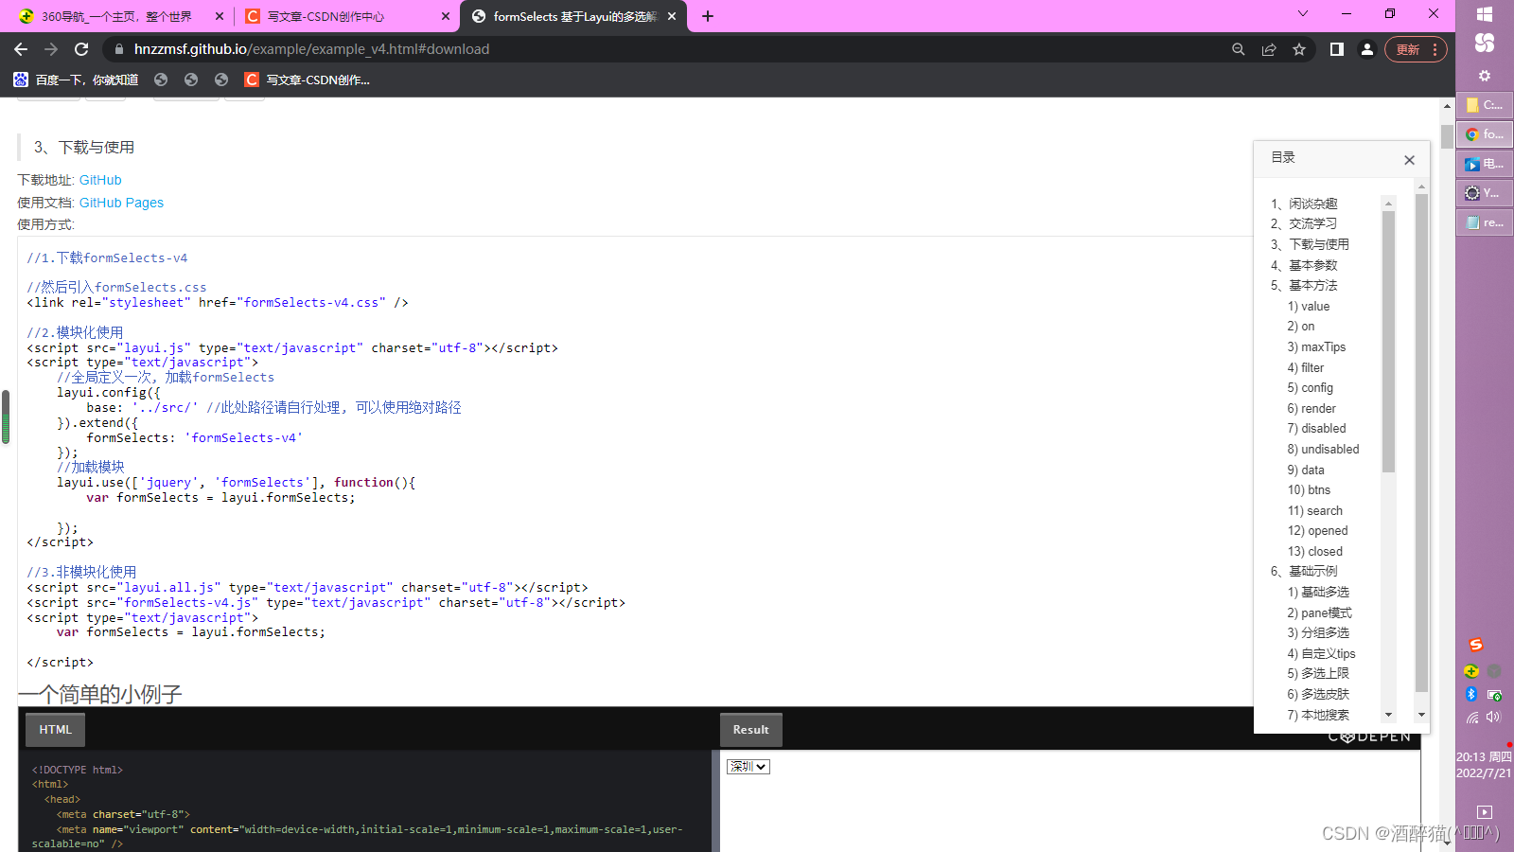Open the third globe bookmark icon
This screenshot has width=1514, height=852.
click(x=221, y=80)
